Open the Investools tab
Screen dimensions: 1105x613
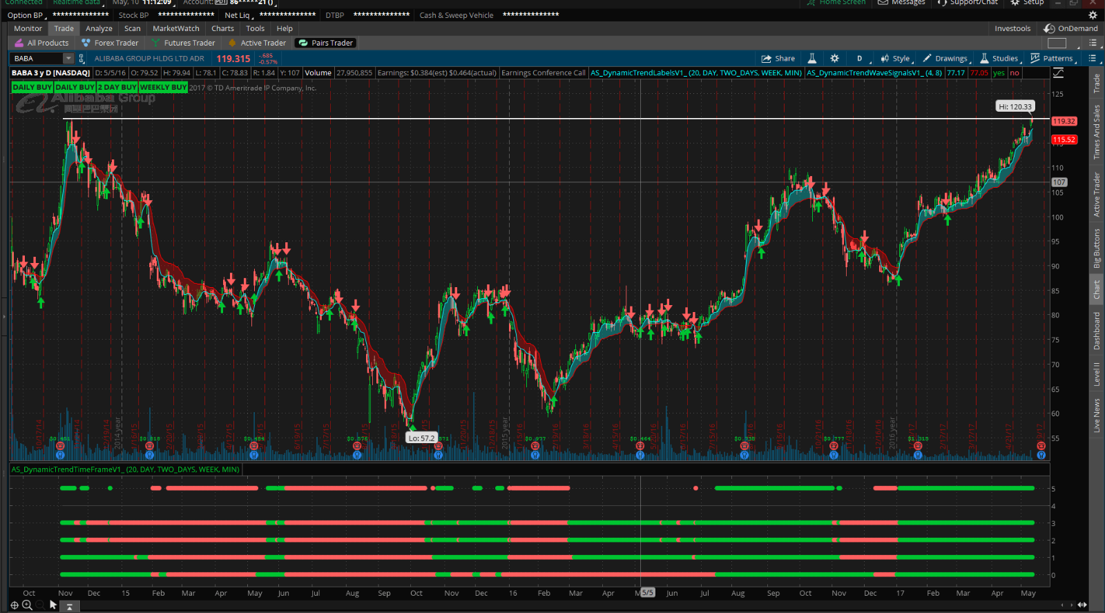[1012, 28]
